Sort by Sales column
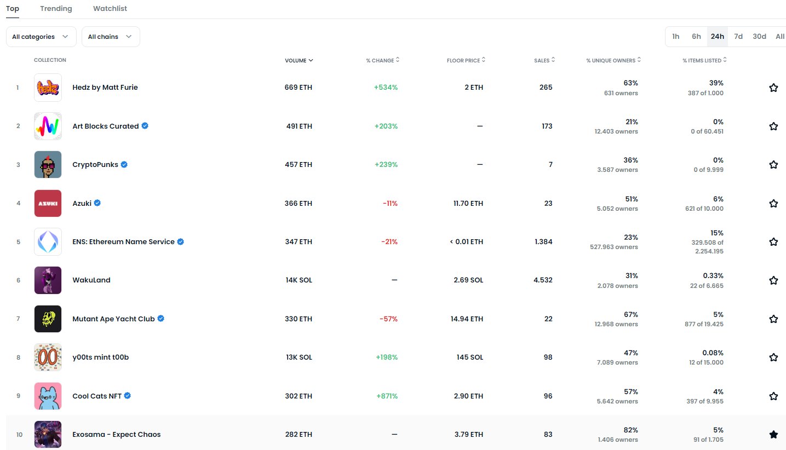 (544, 60)
